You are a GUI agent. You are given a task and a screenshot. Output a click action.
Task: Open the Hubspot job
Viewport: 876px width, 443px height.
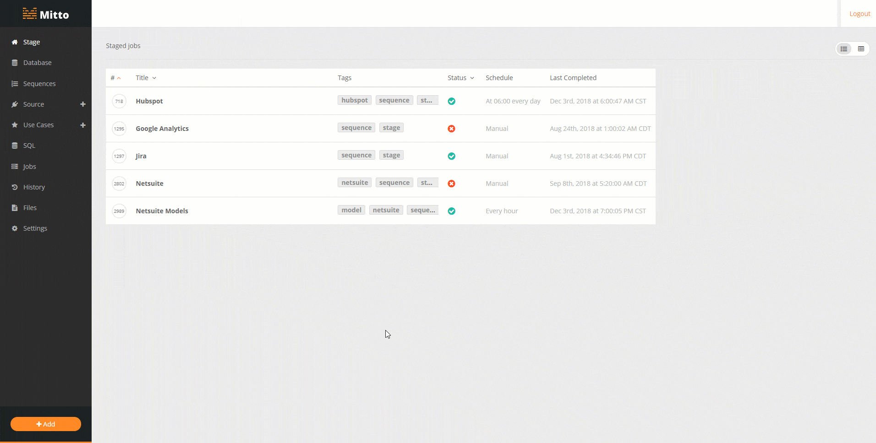149,101
